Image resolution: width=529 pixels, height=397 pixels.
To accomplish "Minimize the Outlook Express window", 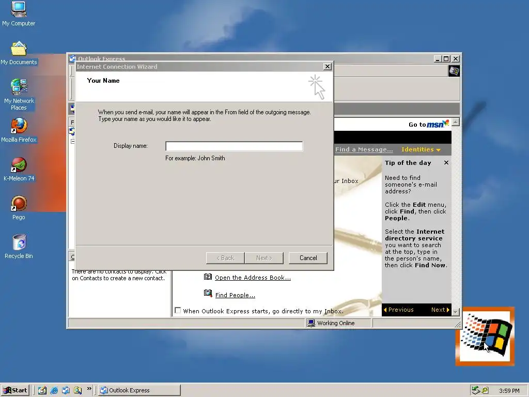I will 438,59.
